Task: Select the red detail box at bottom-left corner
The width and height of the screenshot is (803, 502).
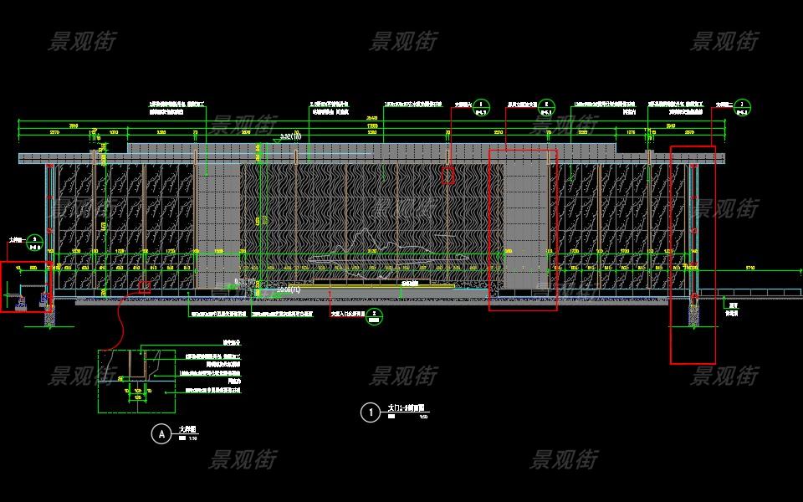Action: (x=25, y=286)
